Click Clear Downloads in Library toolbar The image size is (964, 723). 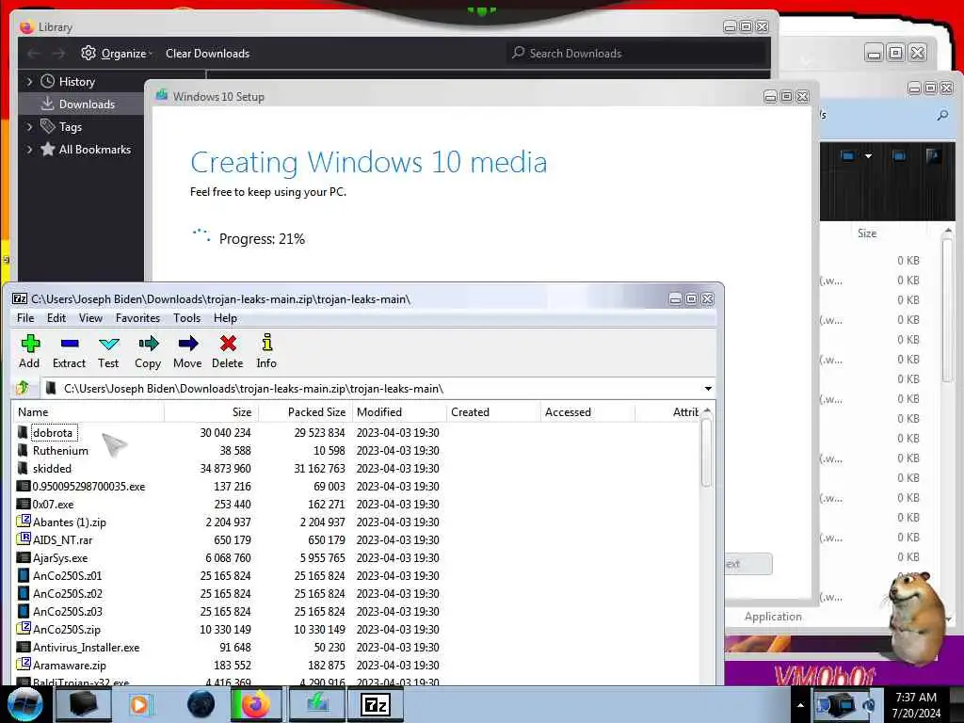[x=207, y=54]
